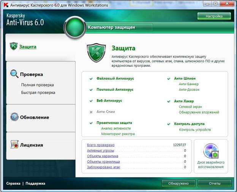Image resolution: width=237 pixels, height=192 pixels.
Task: Click the magnifying glass Проверка icon
Action: [x=14, y=74]
